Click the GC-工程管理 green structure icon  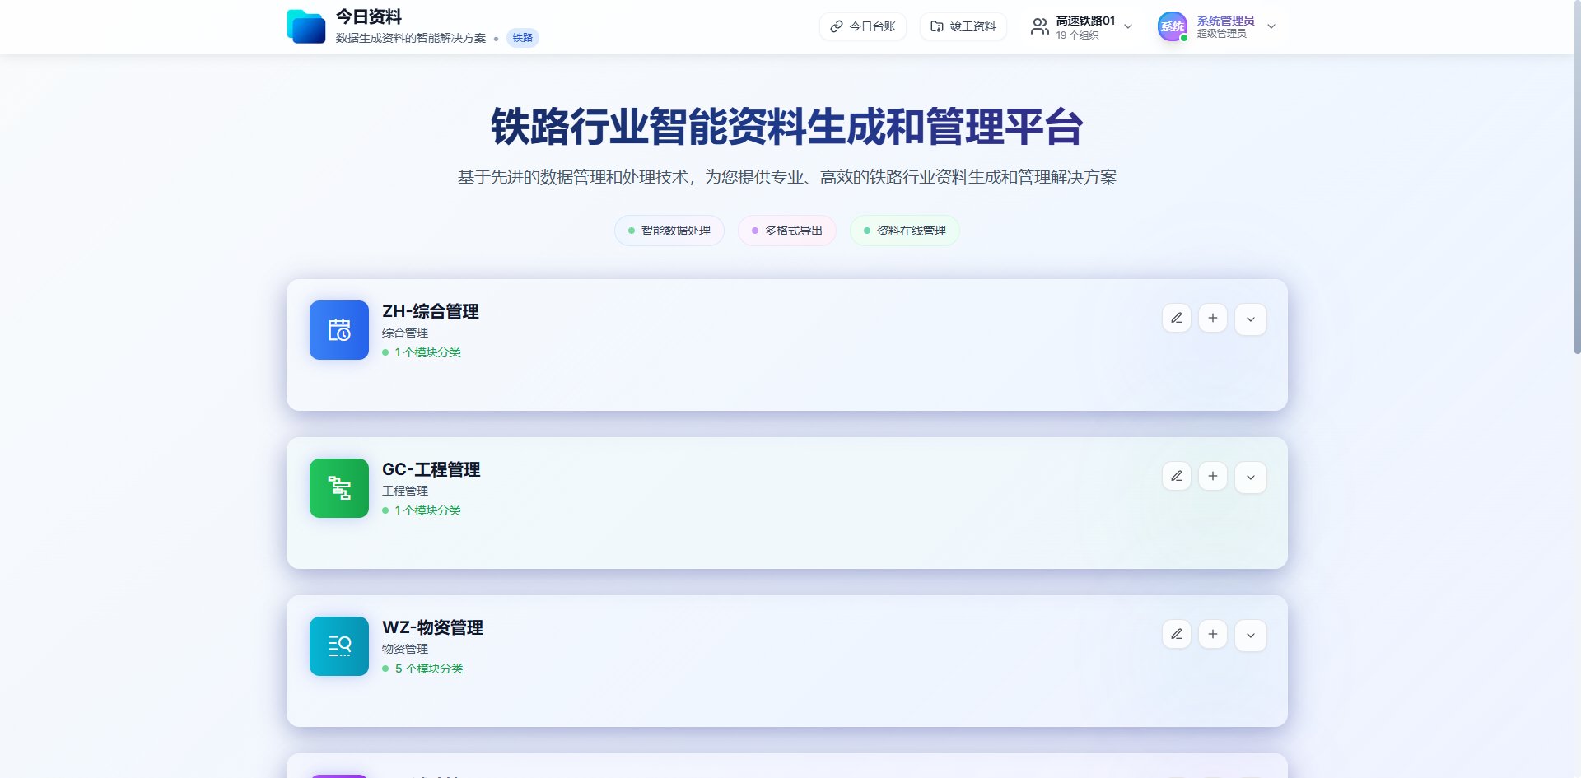pyautogui.click(x=339, y=488)
